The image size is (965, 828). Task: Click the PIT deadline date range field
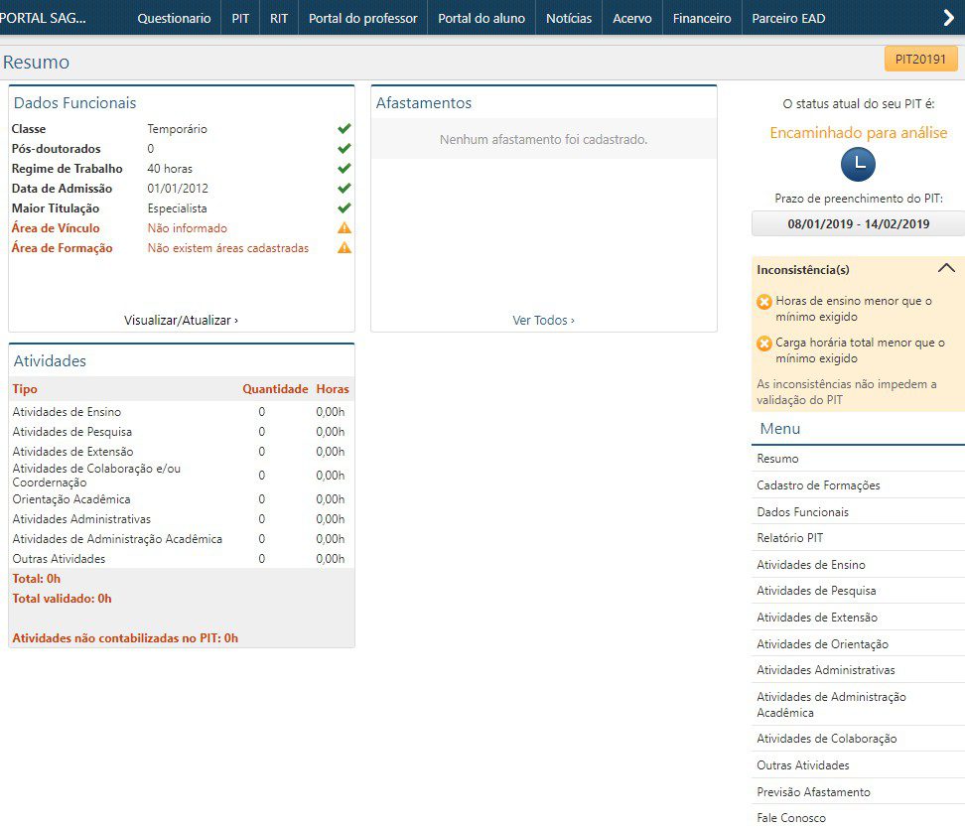[x=858, y=224]
